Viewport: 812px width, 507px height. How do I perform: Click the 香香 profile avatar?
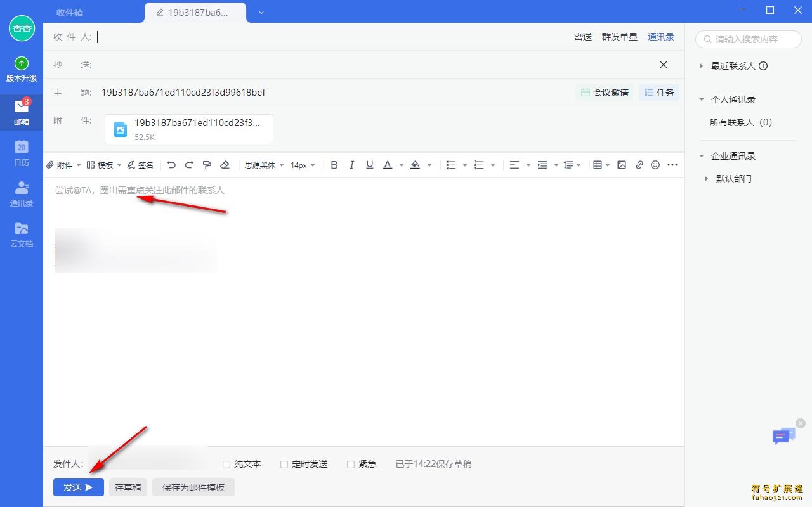point(22,29)
